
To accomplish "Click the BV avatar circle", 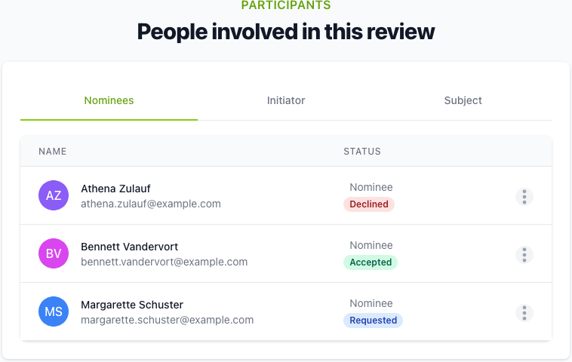I will pos(54,254).
